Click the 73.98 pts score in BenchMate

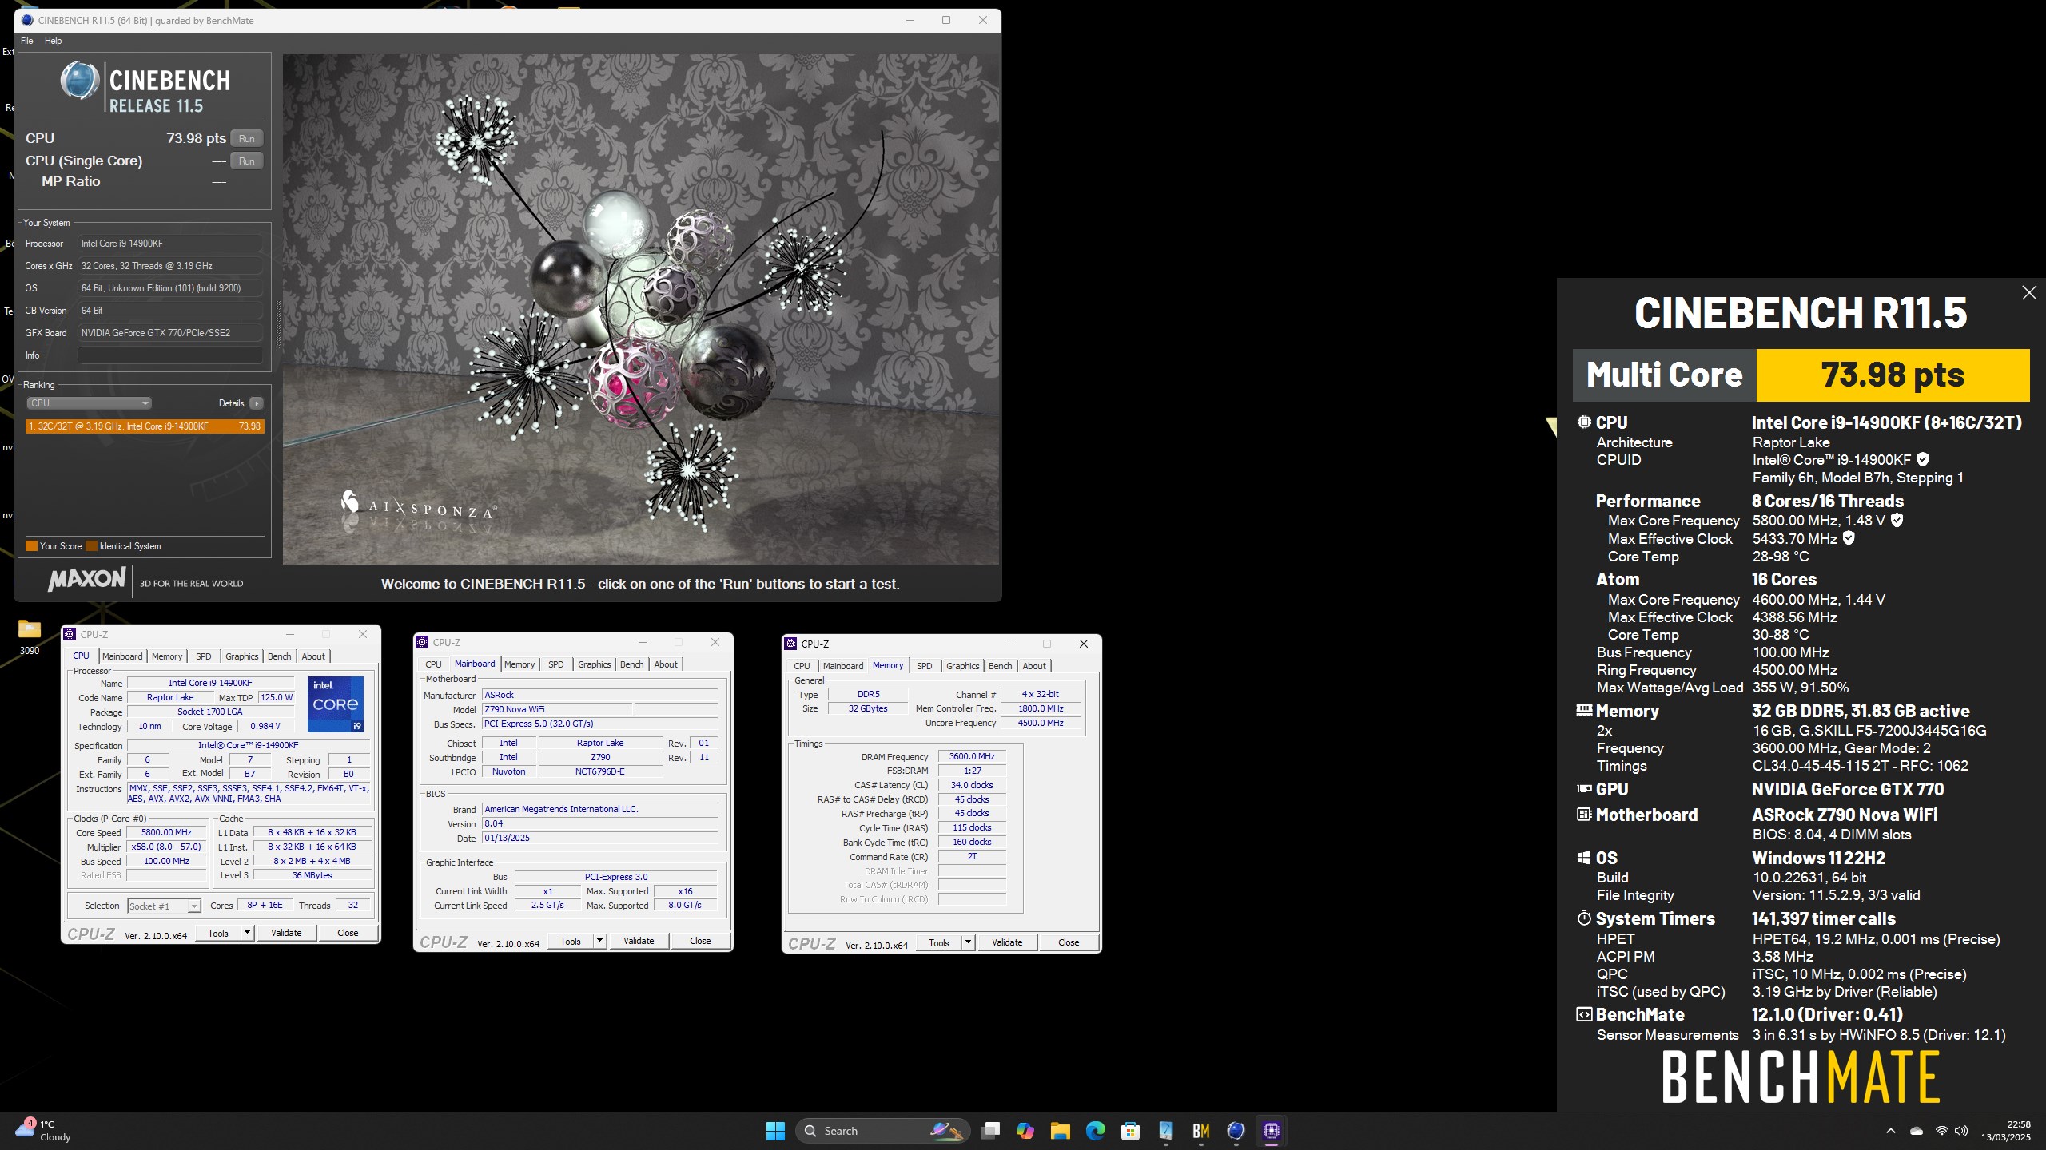point(1893,375)
